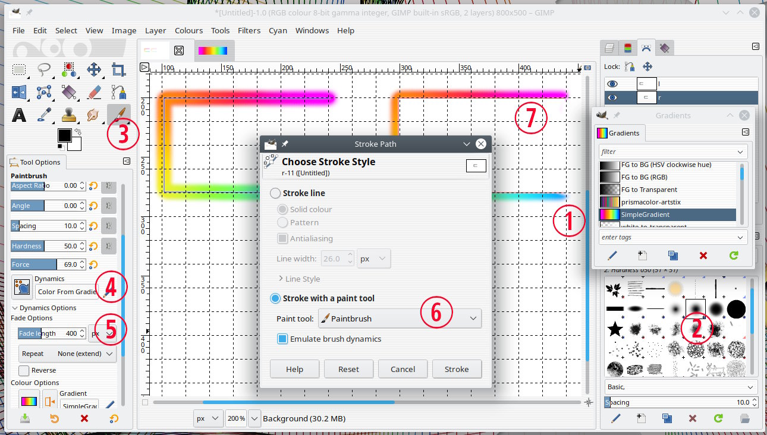
Task: Choose Stroke with a paint tool option
Action: point(275,298)
